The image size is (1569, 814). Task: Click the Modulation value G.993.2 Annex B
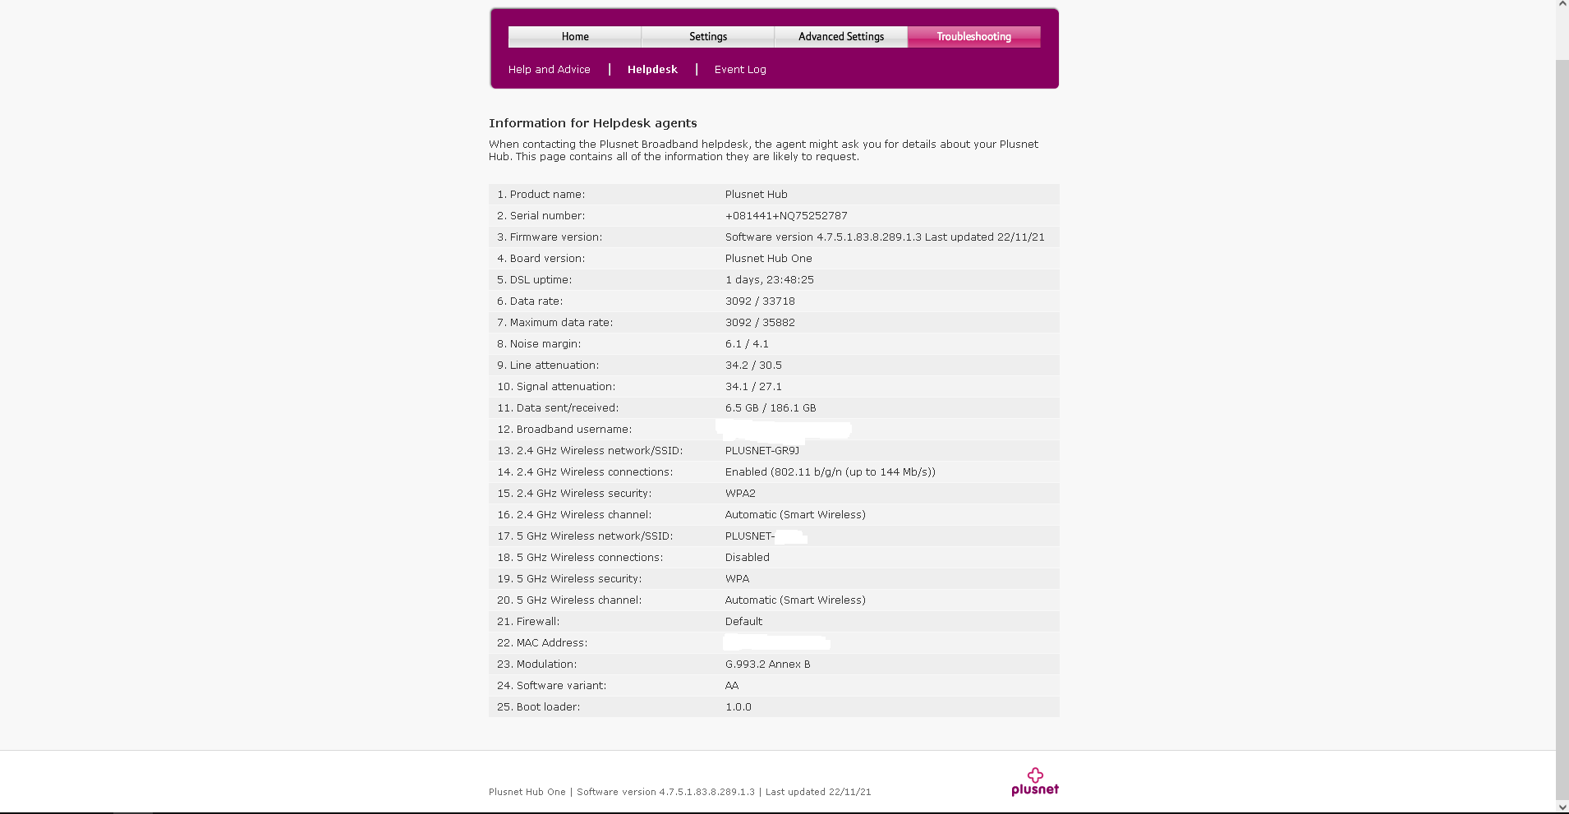point(767,665)
